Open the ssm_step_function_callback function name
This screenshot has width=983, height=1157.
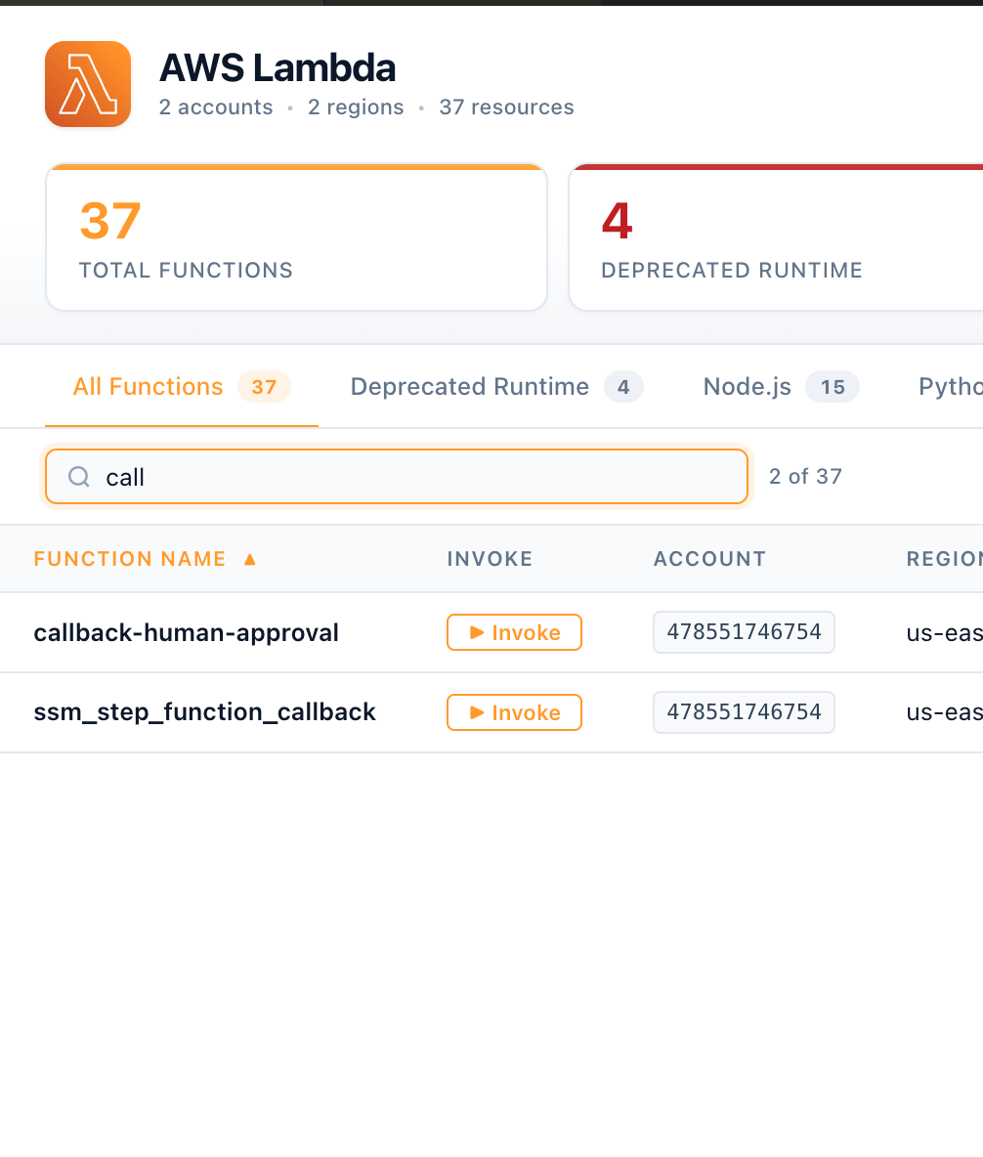tap(204, 712)
